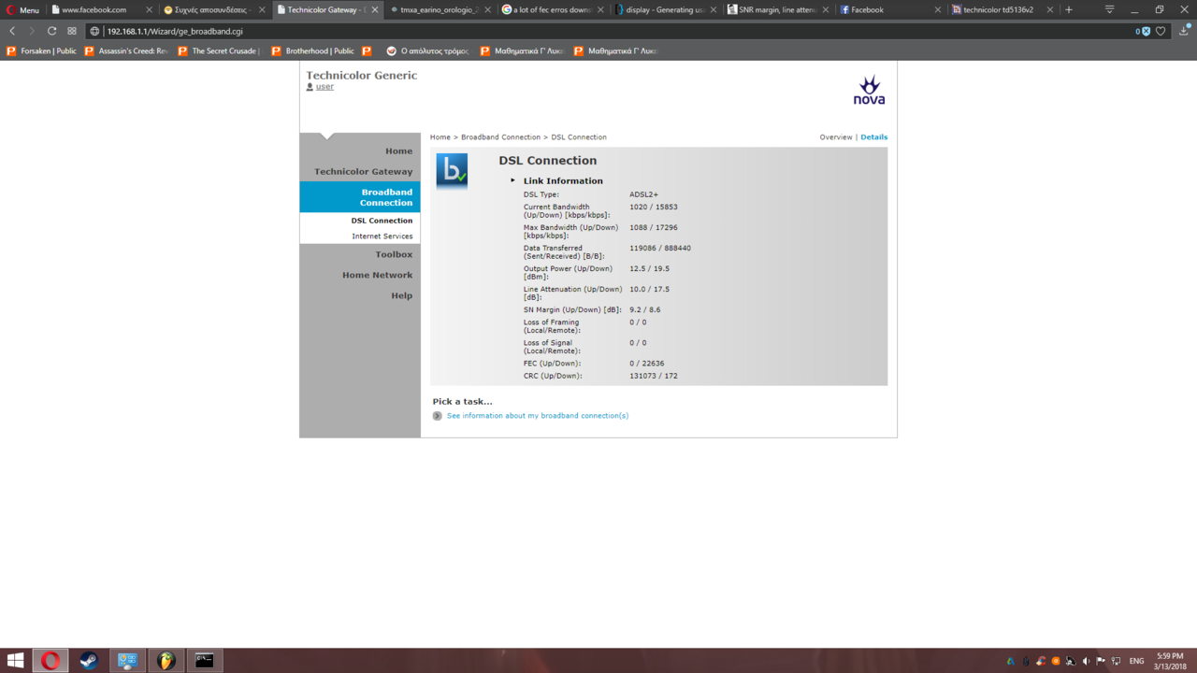
Task: Open the tab menu icon in title bar
Action: 1109,10
